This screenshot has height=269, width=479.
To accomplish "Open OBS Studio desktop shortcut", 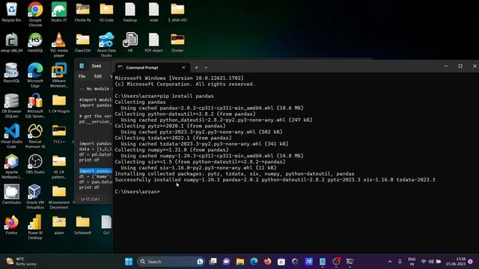I will pyautogui.click(x=35, y=164).
